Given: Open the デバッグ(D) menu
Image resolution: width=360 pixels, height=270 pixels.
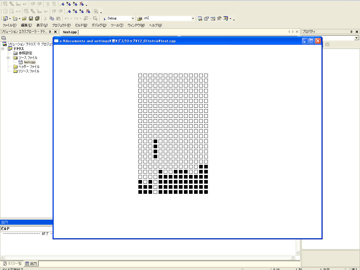Looking at the screenshot, I should point(99,25).
